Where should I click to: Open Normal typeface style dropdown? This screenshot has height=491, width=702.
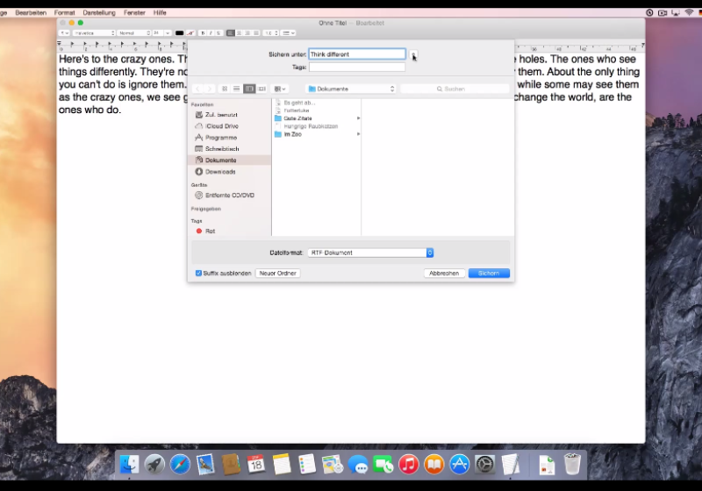pyautogui.click(x=133, y=33)
